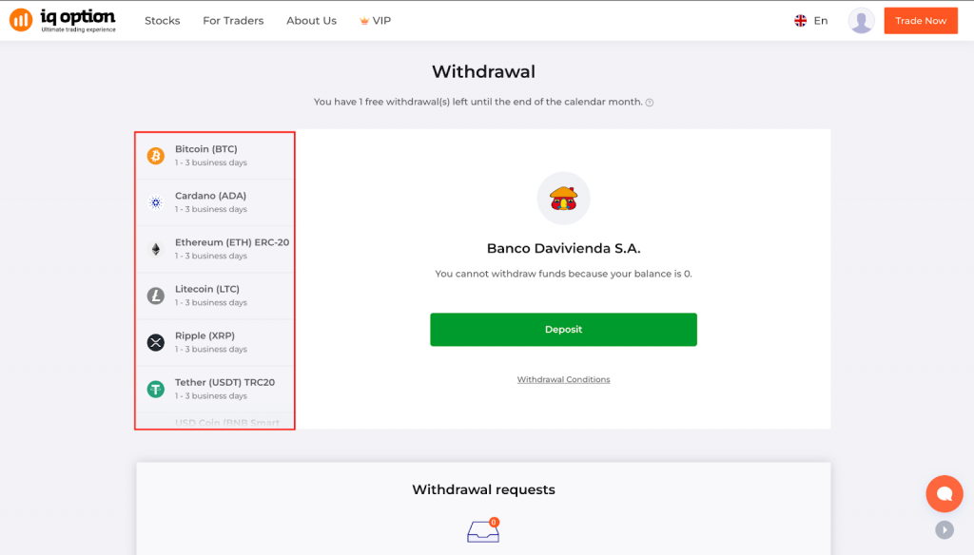974x555 pixels.
Task: Open the orange live chat bubble
Action: 944,493
